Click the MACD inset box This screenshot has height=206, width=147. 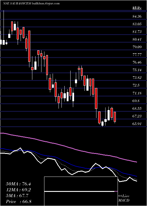pos(81,191)
